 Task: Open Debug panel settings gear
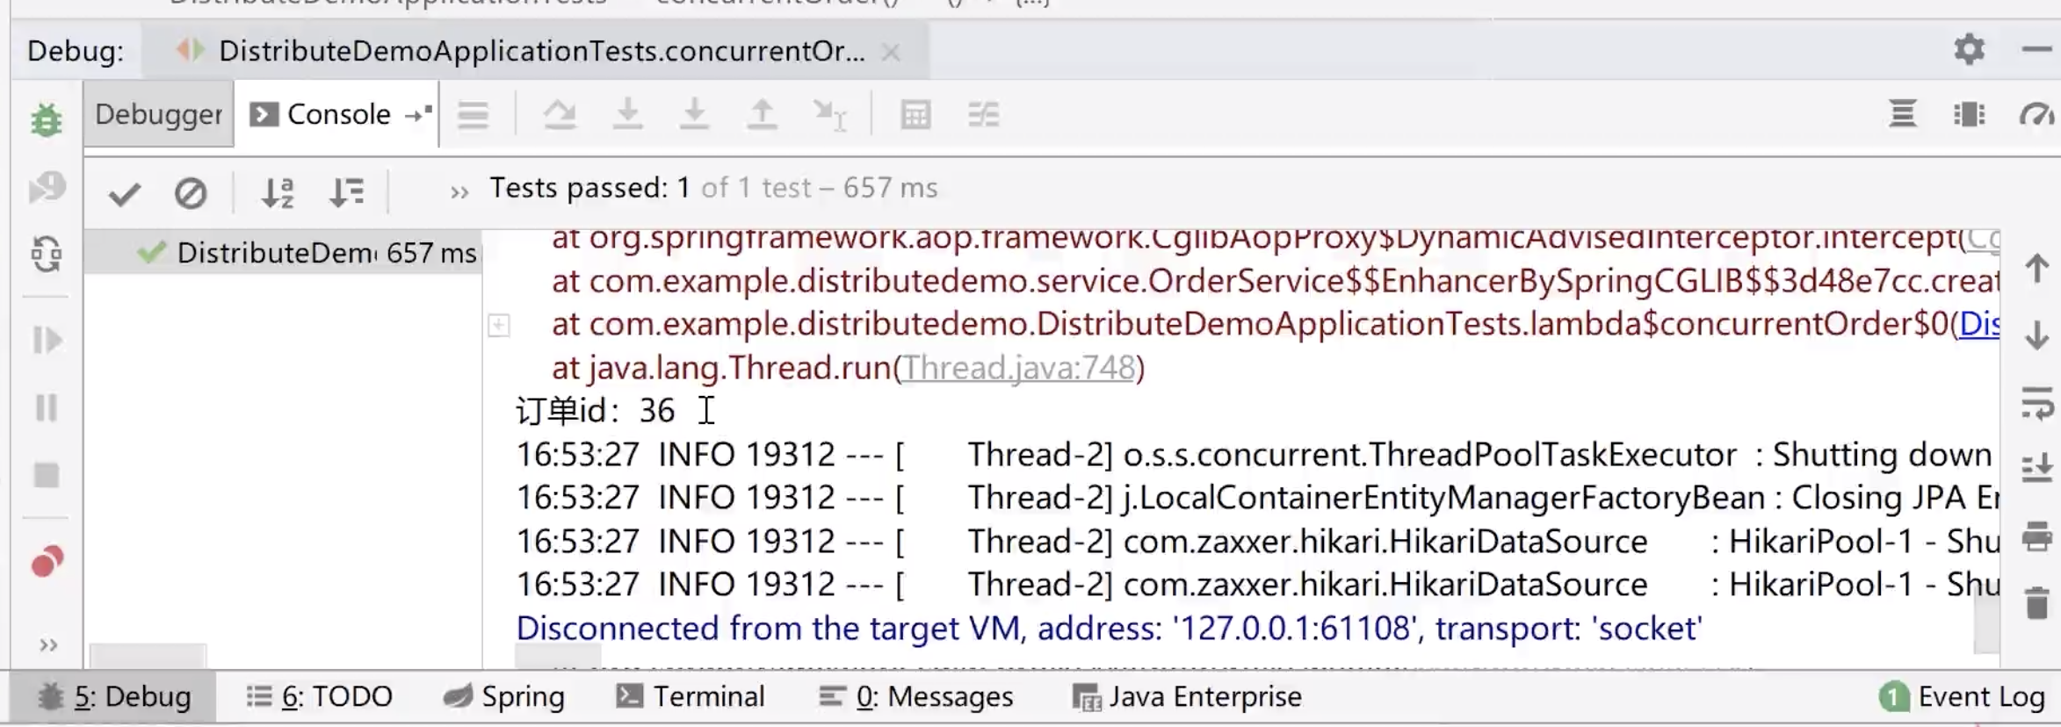coord(1969,50)
